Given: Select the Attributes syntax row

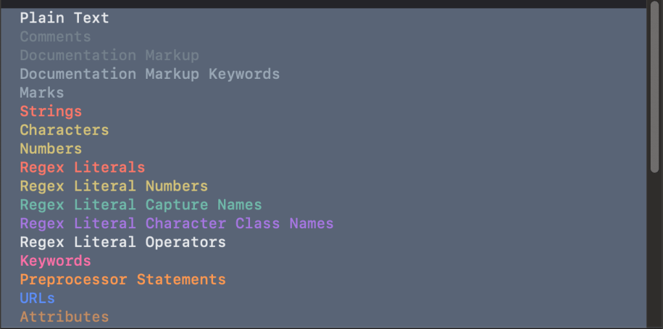Looking at the screenshot, I should click(64, 317).
